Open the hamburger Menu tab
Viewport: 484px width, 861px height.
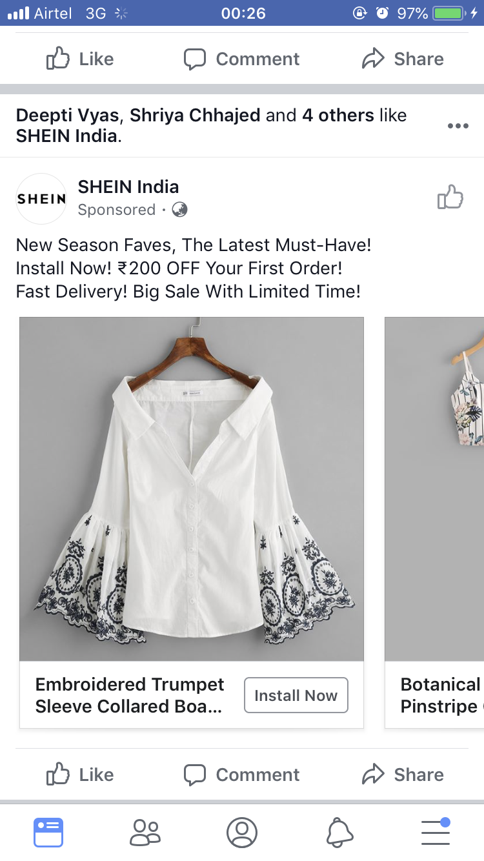click(436, 832)
